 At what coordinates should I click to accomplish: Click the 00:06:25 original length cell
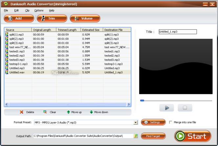(38, 68)
